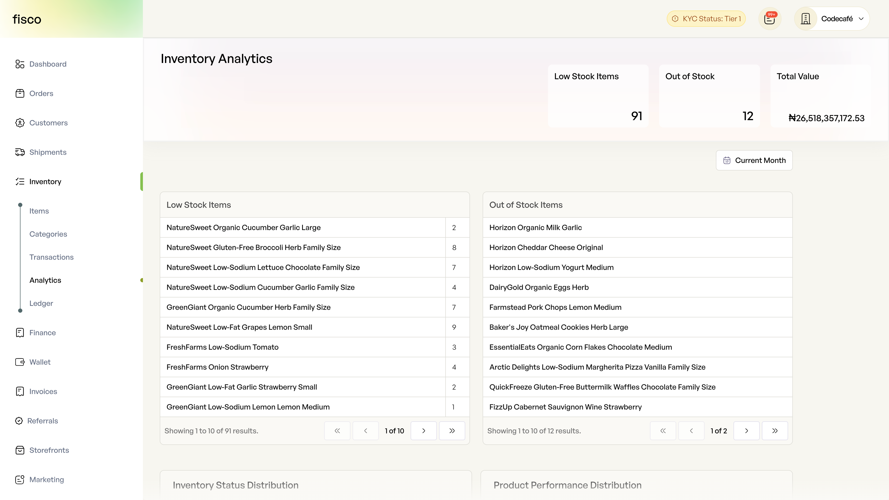Viewport: 889px width, 500px height.
Task: Click NatureSweet Low-Fat Grapes Lemon Small
Action: click(314, 327)
